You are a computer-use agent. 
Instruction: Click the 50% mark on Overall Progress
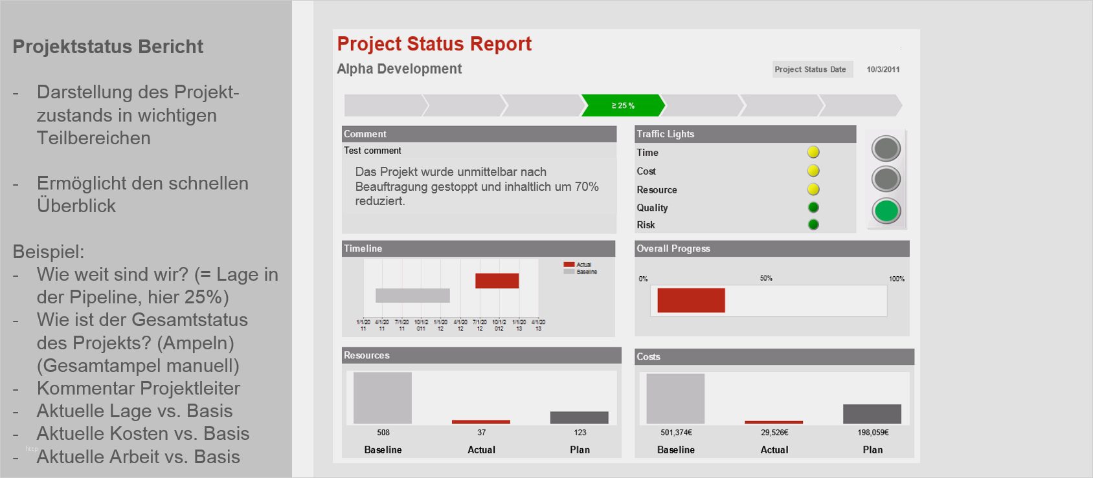click(766, 278)
